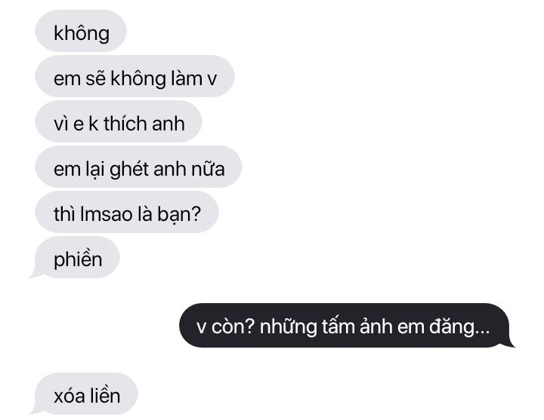
Task: Click the word "ghét" in the fourth message
Action: tap(129, 170)
